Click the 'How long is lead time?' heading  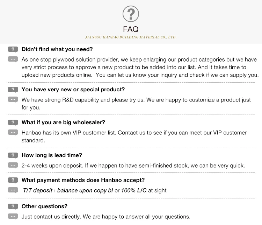point(52,155)
